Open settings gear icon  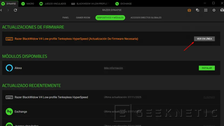[214, 10]
